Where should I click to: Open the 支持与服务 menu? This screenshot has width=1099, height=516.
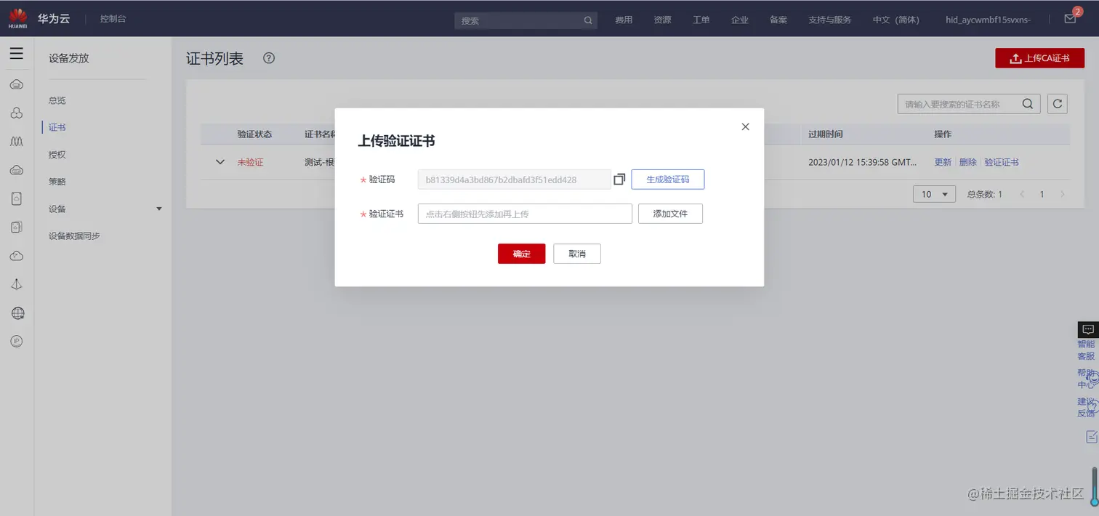(x=829, y=20)
